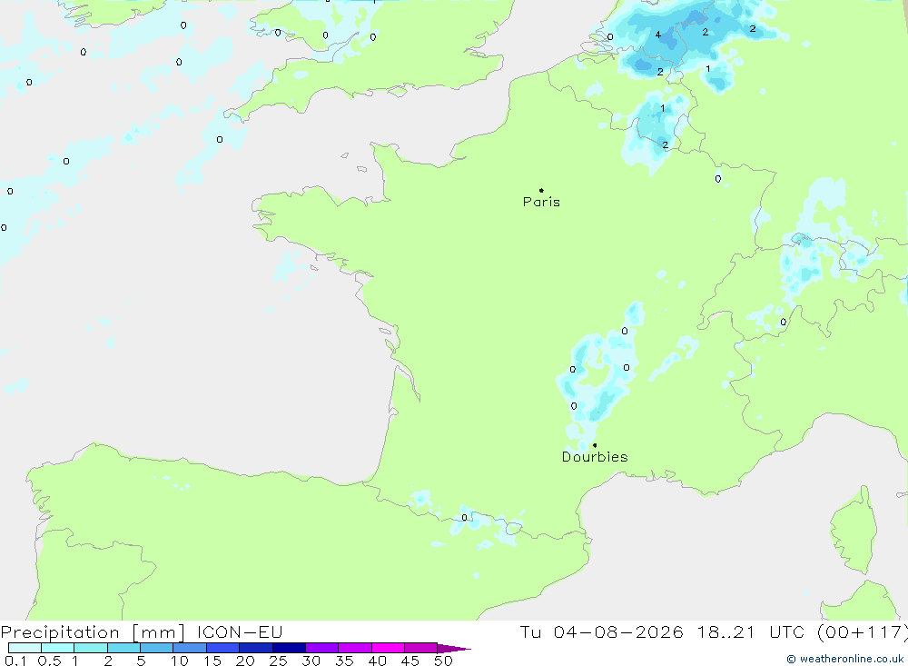This screenshot has height=666, width=908.
Task: Click the legend swatch between 30 and 35
Action: 321,648
